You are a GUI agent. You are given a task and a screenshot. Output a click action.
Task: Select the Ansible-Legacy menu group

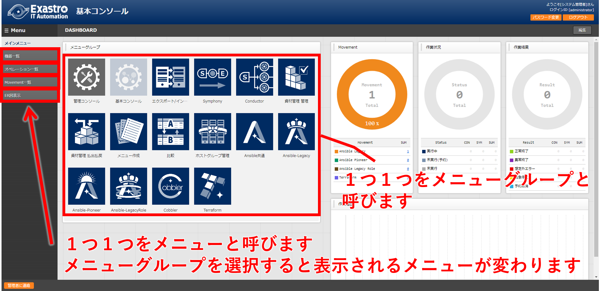click(x=296, y=132)
